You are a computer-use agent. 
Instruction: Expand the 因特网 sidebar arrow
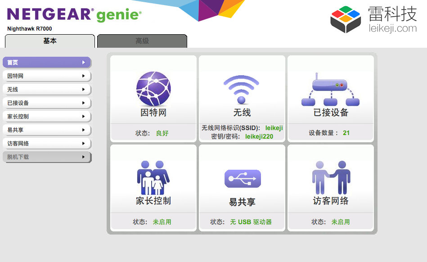tap(84, 76)
